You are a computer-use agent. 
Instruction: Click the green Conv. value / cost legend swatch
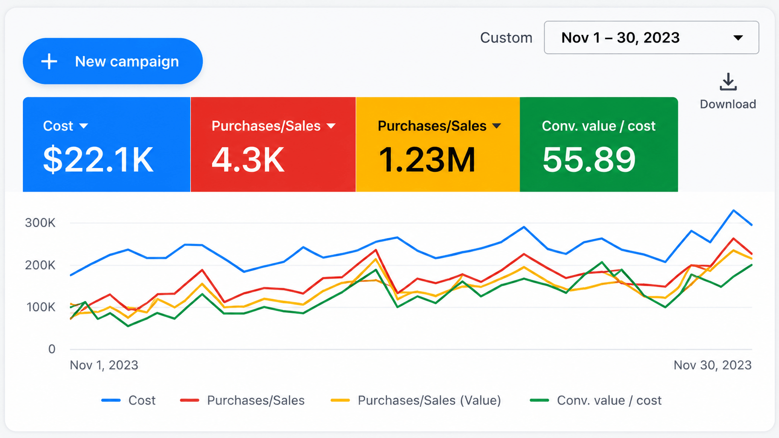tap(540, 400)
